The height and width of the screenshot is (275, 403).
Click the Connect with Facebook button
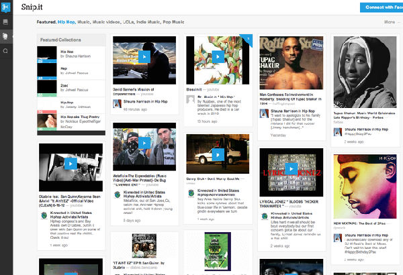pyautogui.click(x=381, y=7)
